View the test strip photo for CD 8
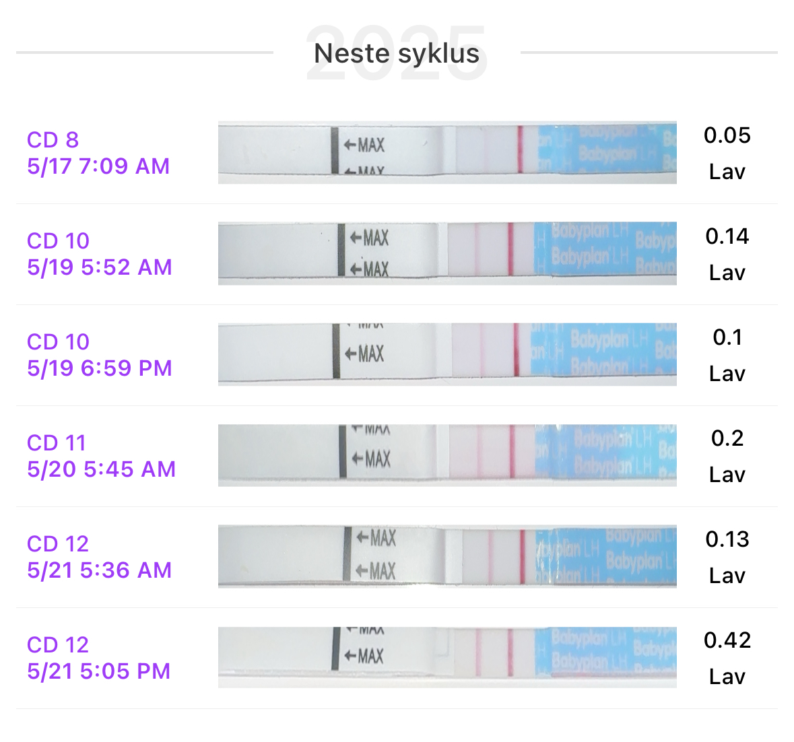This screenshot has height=742, width=794. point(447,153)
